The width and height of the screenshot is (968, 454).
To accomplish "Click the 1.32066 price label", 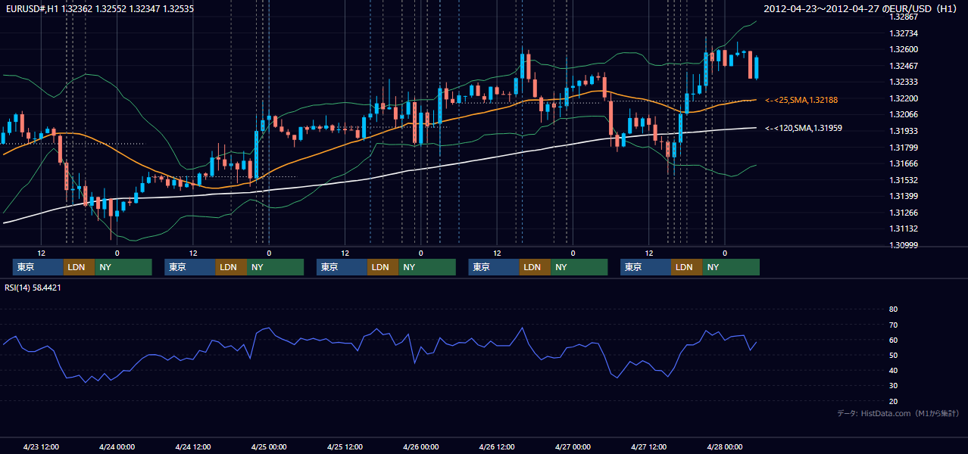I will (904, 114).
